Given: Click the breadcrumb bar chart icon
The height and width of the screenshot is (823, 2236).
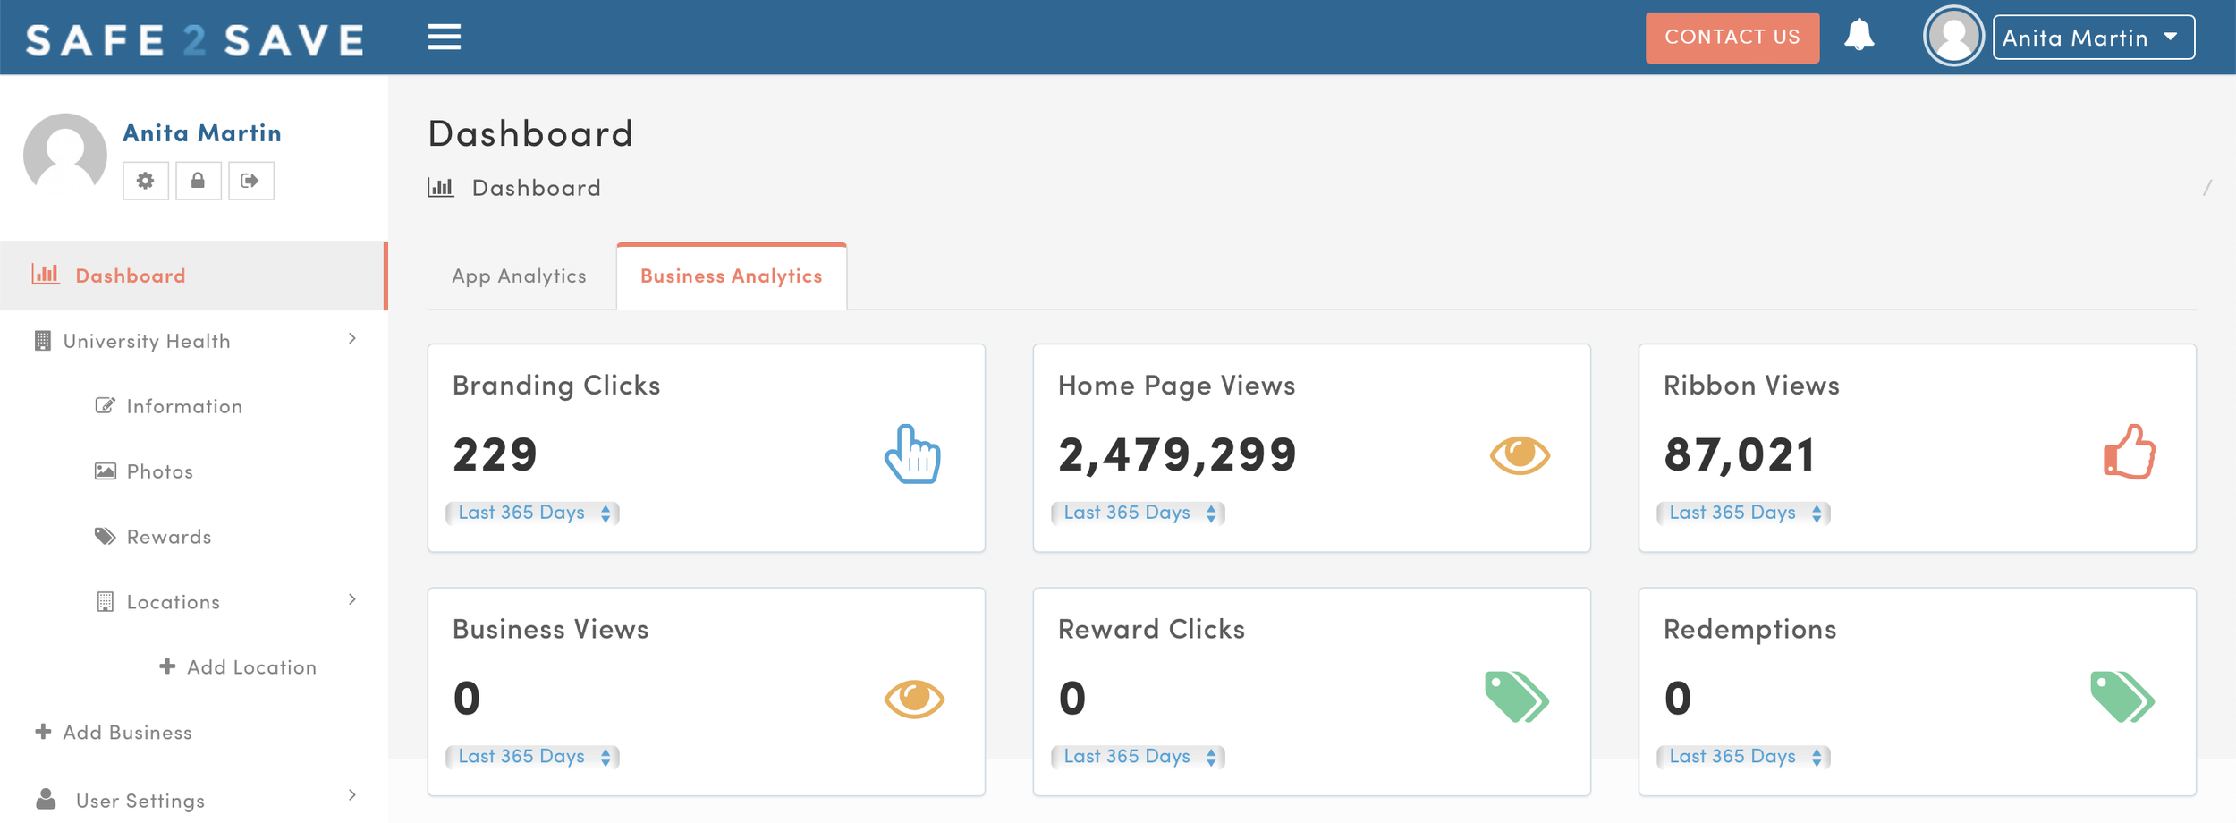Looking at the screenshot, I should click(x=440, y=187).
